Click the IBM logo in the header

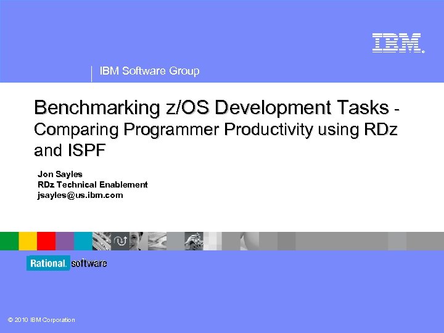398,43
